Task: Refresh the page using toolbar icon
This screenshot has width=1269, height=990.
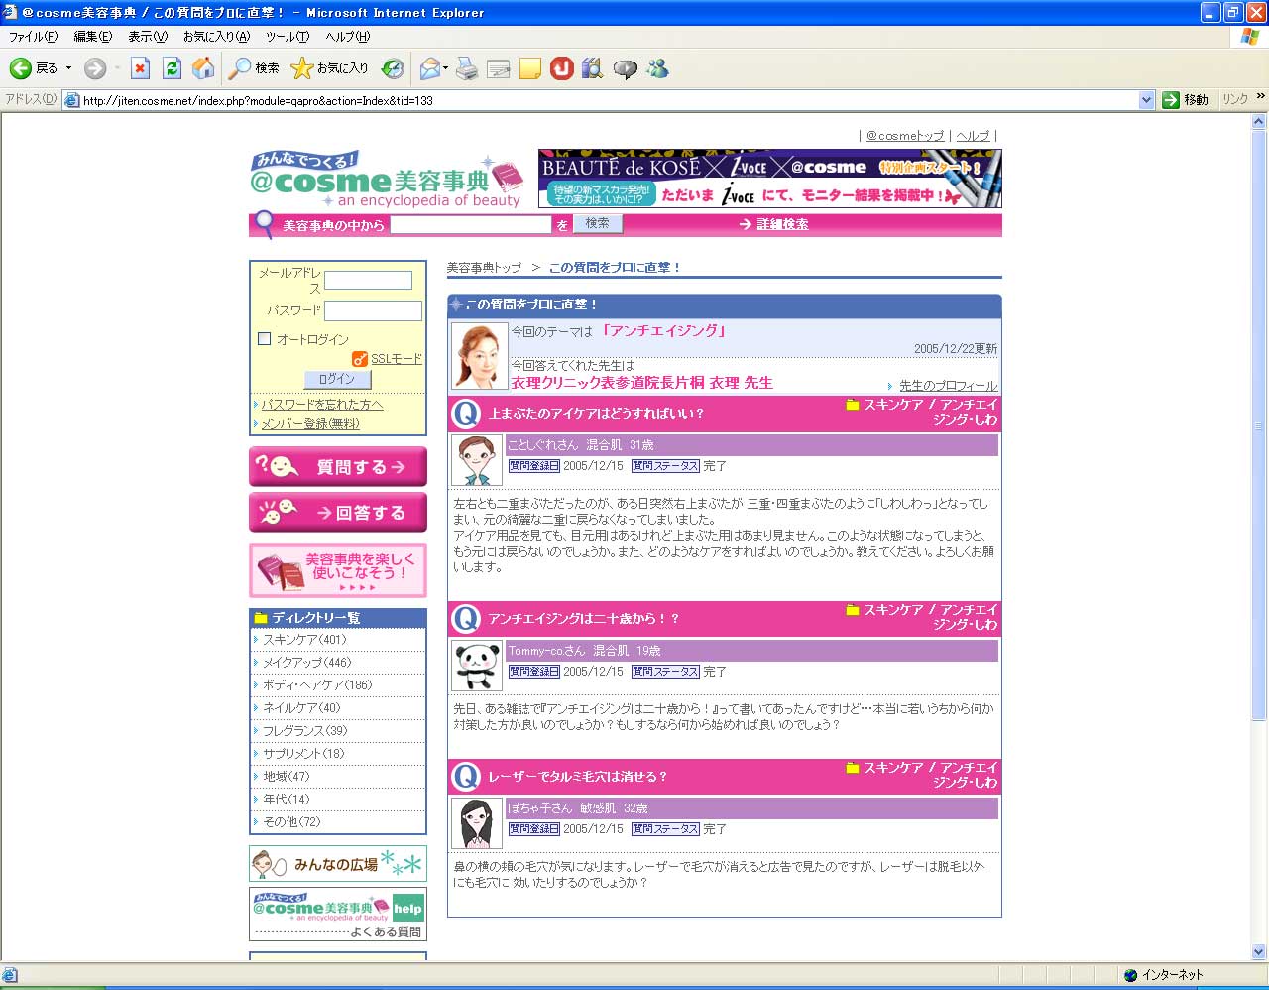Action: (172, 68)
